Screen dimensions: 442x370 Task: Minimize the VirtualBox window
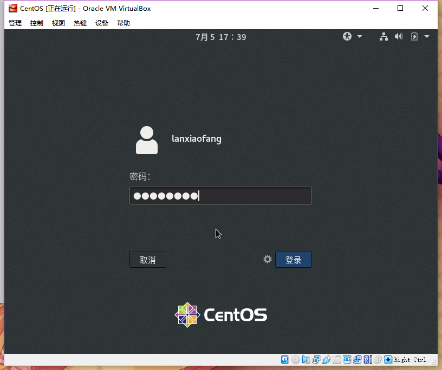pyautogui.click(x=376, y=9)
